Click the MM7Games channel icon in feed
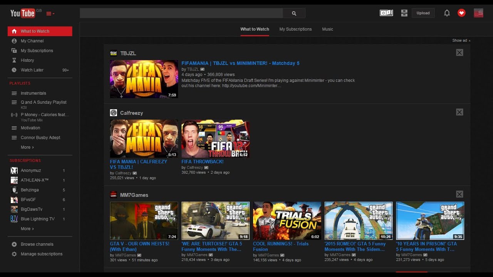Image resolution: width=493 pixels, height=277 pixels. pos(113,195)
